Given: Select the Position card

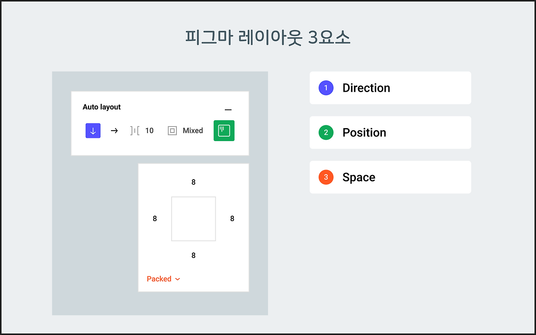Looking at the screenshot, I should click(390, 133).
